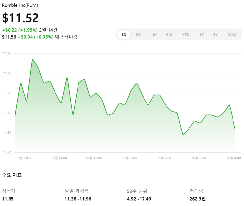
Task: Click the 4.92~17.40 52-week range value
Action: tap(139, 199)
